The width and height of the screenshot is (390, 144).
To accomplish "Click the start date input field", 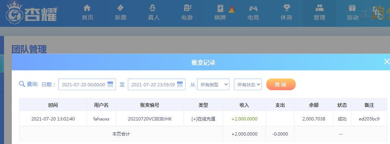I will pos(87,84).
